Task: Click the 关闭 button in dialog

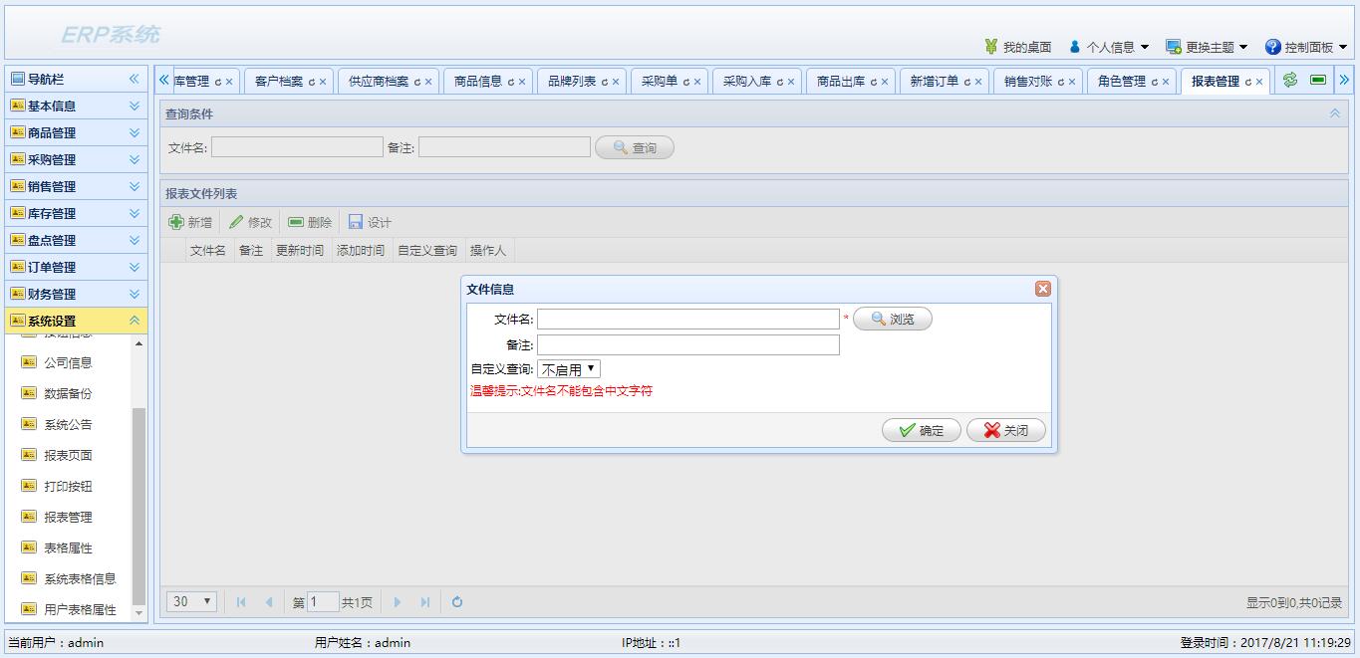Action: tap(1005, 430)
